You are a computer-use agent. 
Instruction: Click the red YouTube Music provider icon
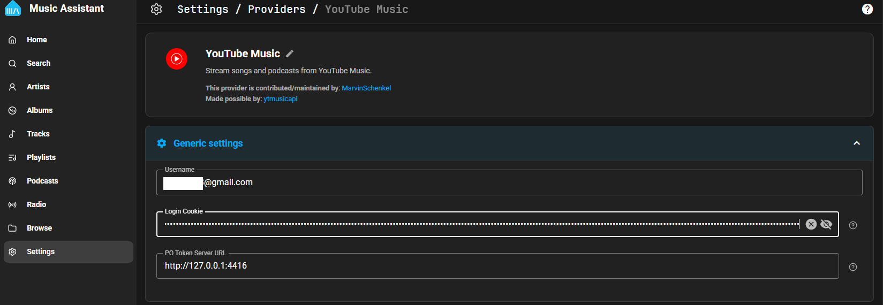tap(177, 59)
